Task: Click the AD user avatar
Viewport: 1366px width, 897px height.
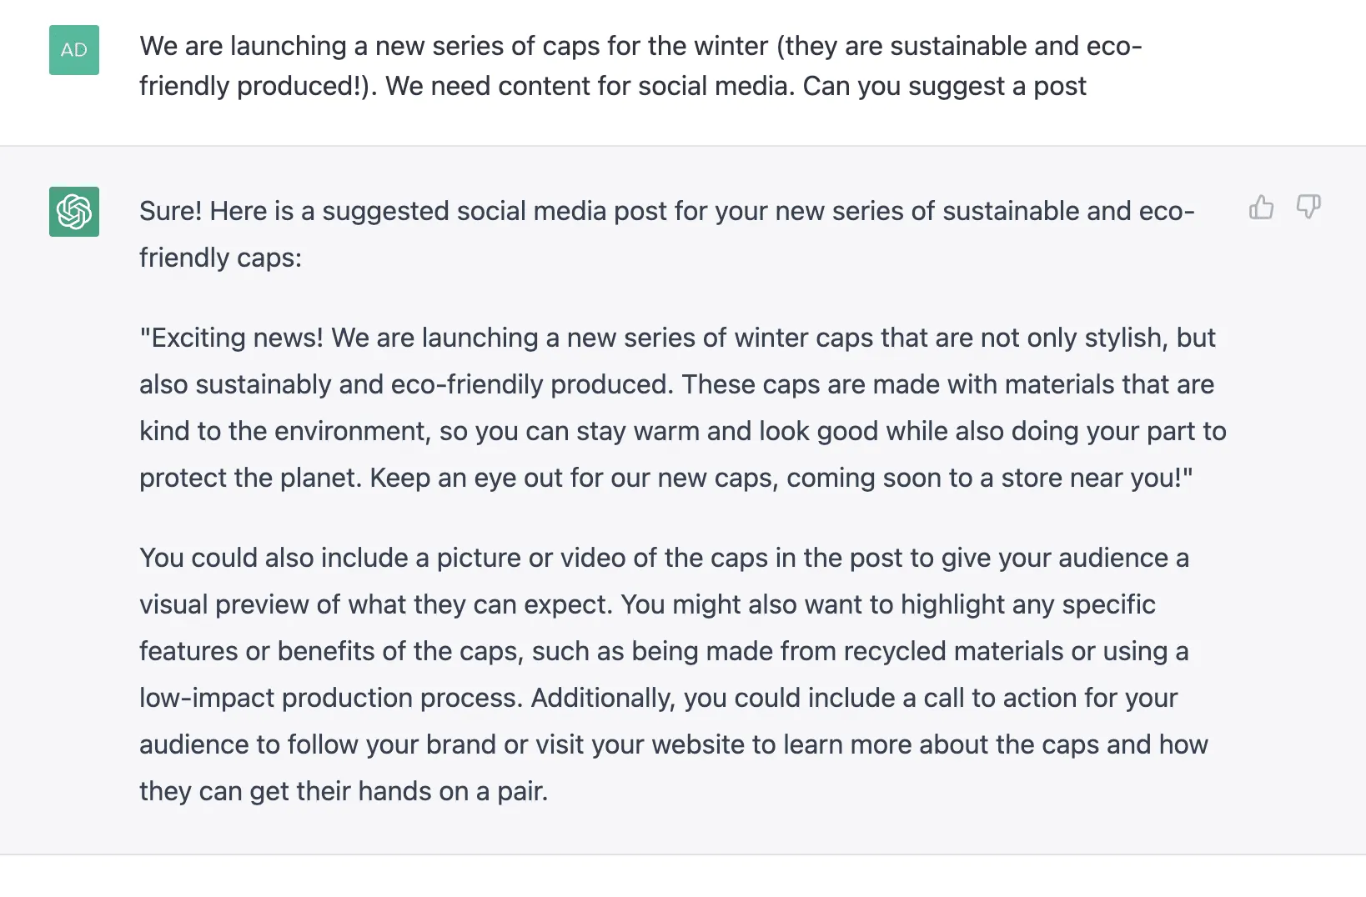Action: [74, 50]
